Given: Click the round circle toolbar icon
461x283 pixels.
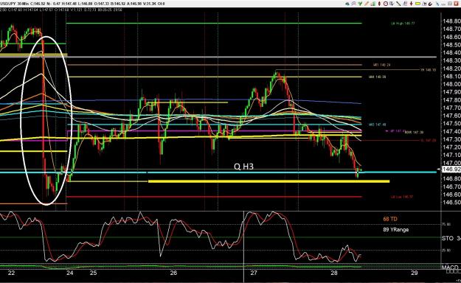Looking at the screenshot, I should pos(386,4).
